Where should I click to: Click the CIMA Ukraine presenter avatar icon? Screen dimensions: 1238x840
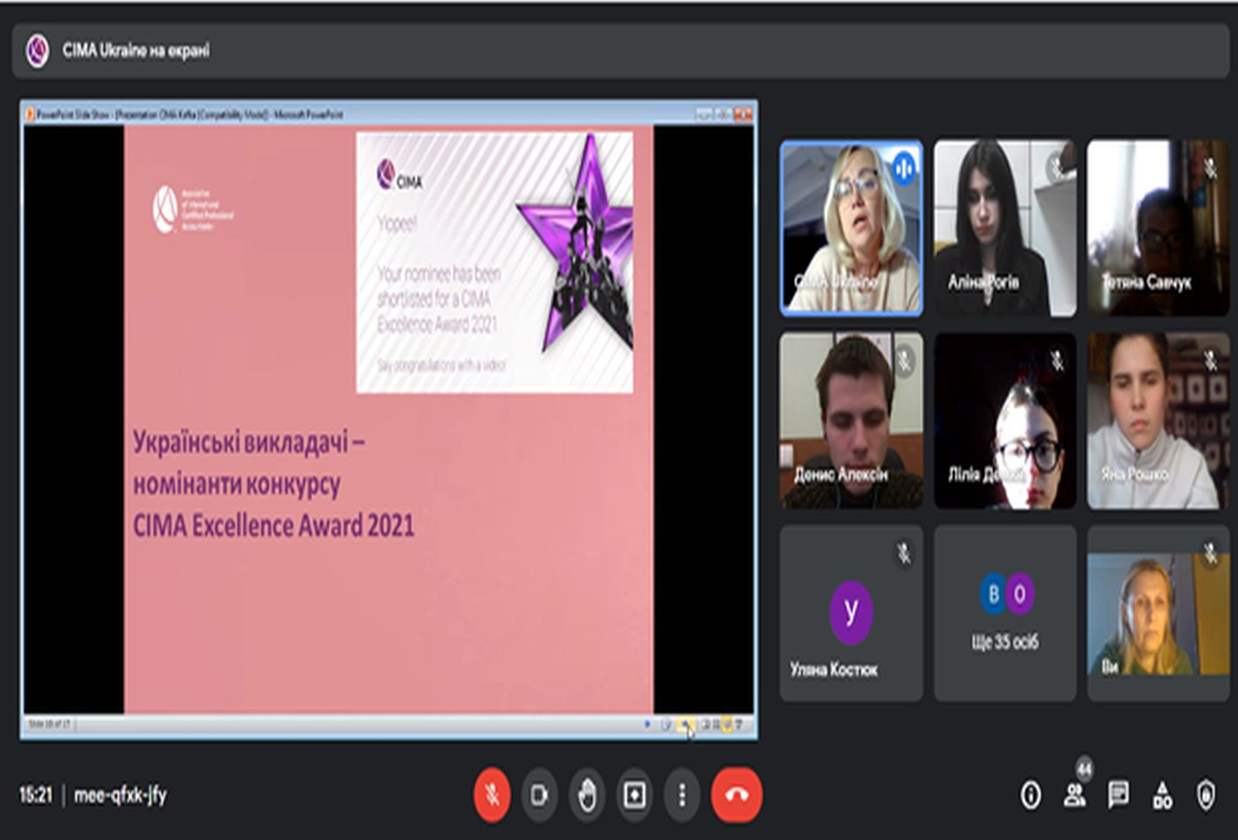37,50
